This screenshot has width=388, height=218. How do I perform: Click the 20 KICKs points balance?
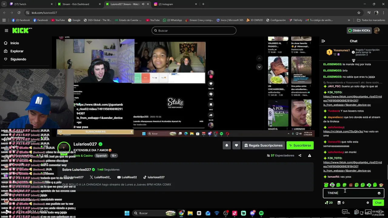(x=329, y=203)
